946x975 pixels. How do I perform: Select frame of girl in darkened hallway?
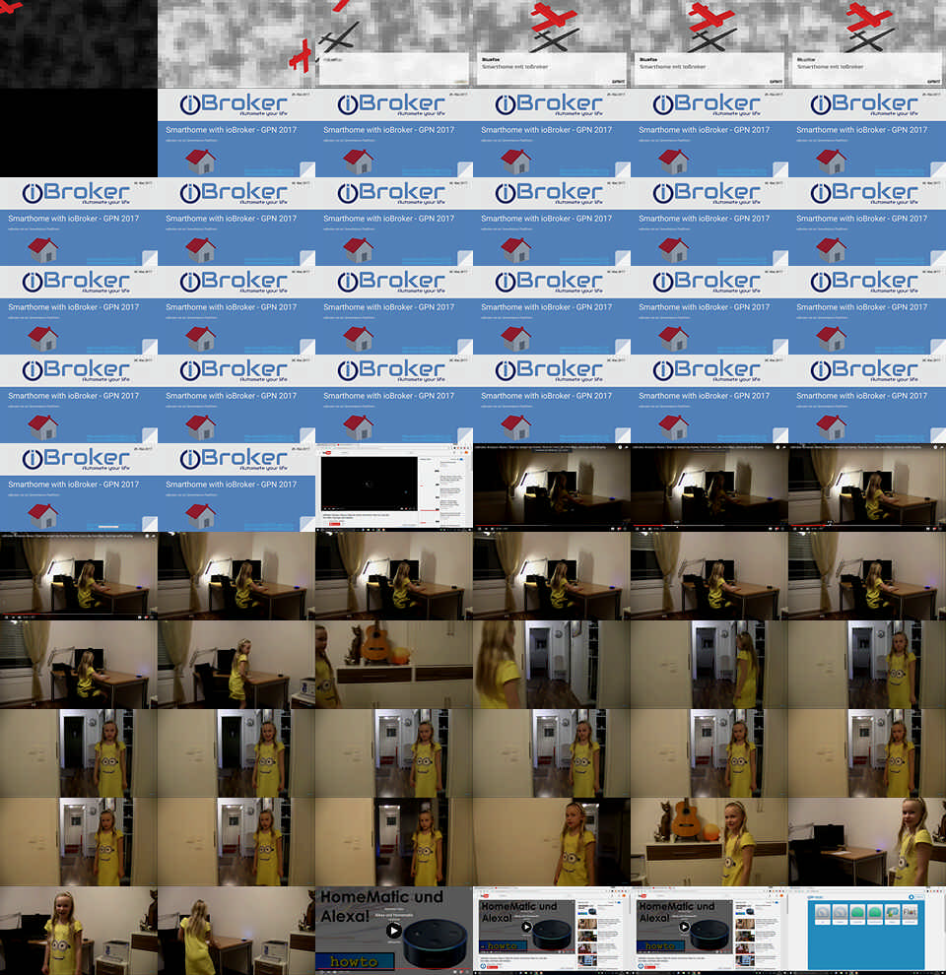(x=394, y=842)
